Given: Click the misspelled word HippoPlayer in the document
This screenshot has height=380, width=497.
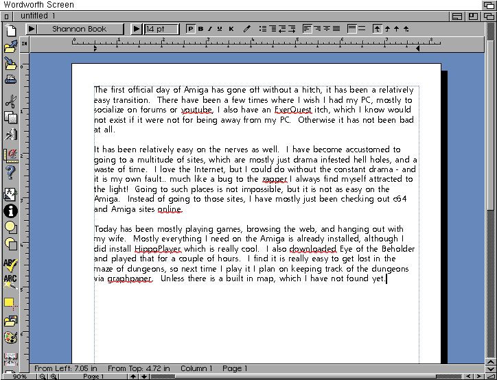Looking at the screenshot, I should click(x=158, y=249).
